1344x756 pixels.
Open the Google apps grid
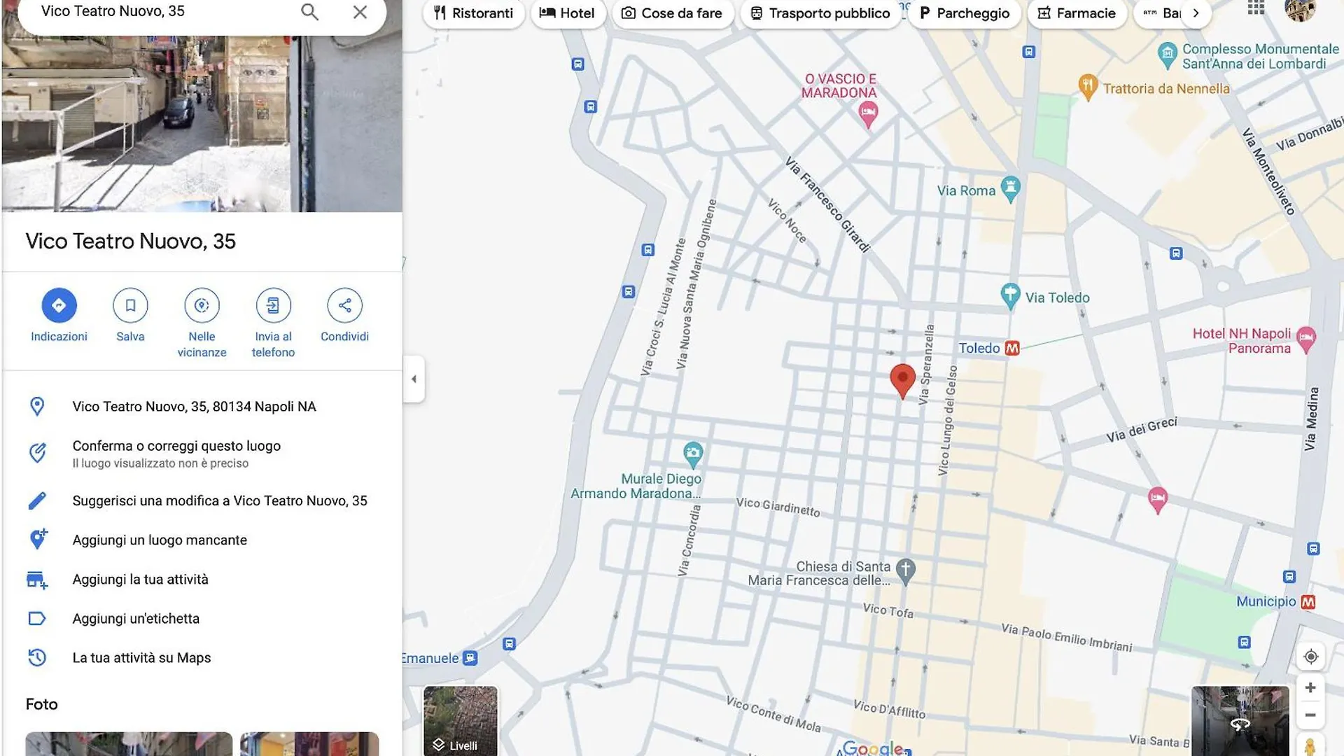pyautogui.click(x=1256, y=8)
